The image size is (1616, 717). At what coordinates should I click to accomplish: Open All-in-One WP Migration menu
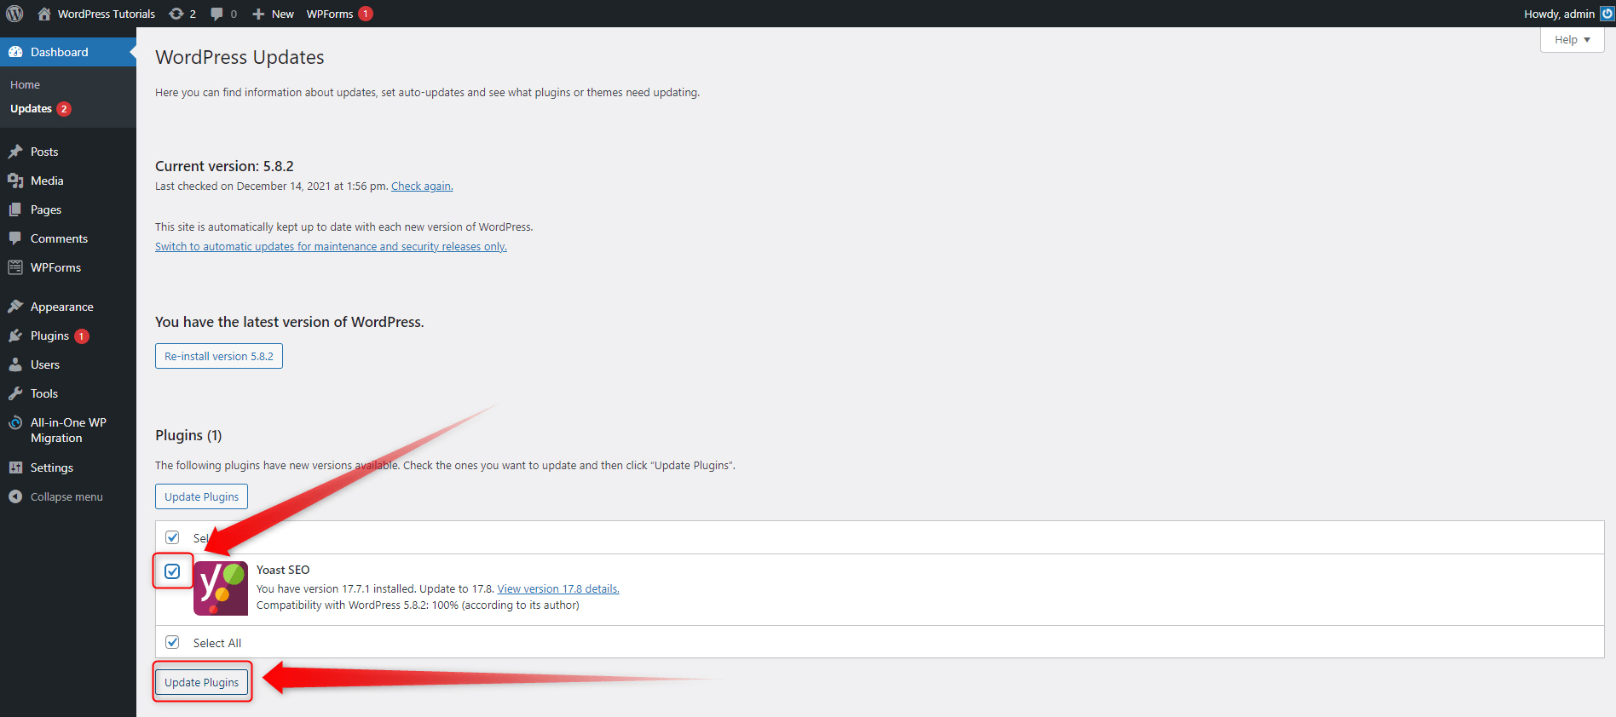[68, 430]
